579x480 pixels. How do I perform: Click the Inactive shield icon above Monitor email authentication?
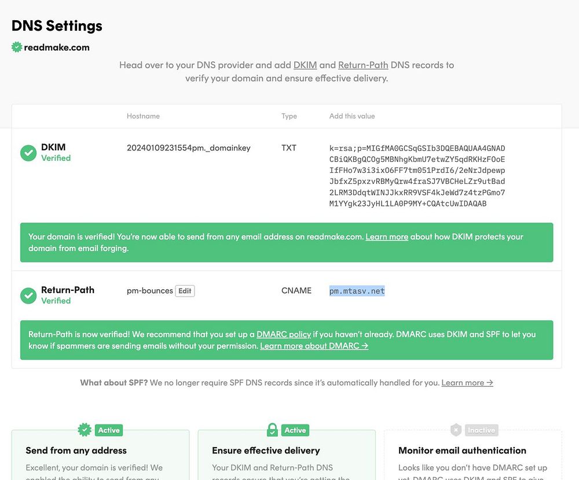coord(456,430)
